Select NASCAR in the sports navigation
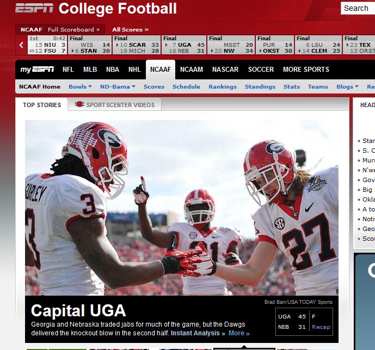375x350 pixels. click(x=225, y=70)
